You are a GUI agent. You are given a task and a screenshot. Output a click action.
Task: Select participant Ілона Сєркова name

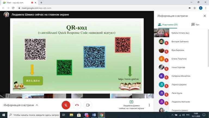click(x=178, y=67)
